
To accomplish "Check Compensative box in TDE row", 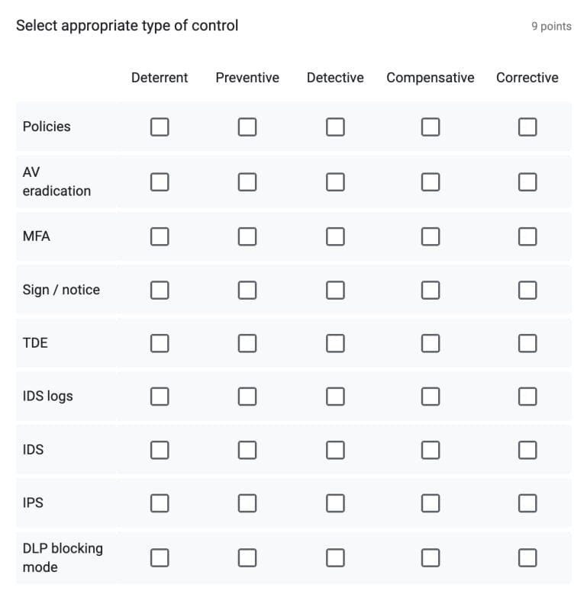I will (431, 343).
